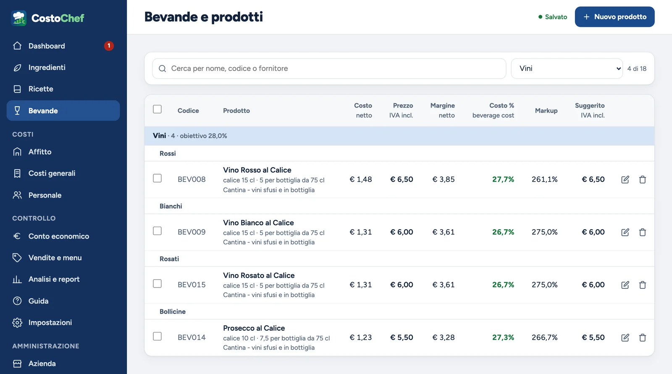Click the Guida question mark icon
Viewport: 672px width, 374px height.
17,301
